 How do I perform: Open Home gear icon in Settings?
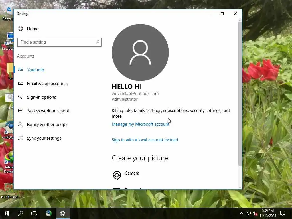click(x=21, y=29)
